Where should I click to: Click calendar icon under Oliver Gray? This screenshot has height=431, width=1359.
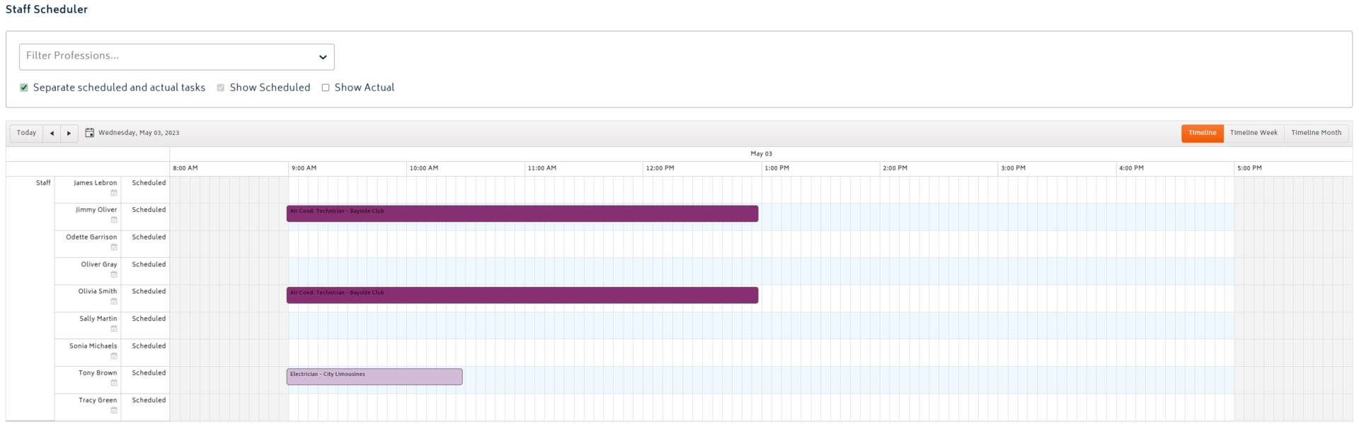tap(114, 274)
